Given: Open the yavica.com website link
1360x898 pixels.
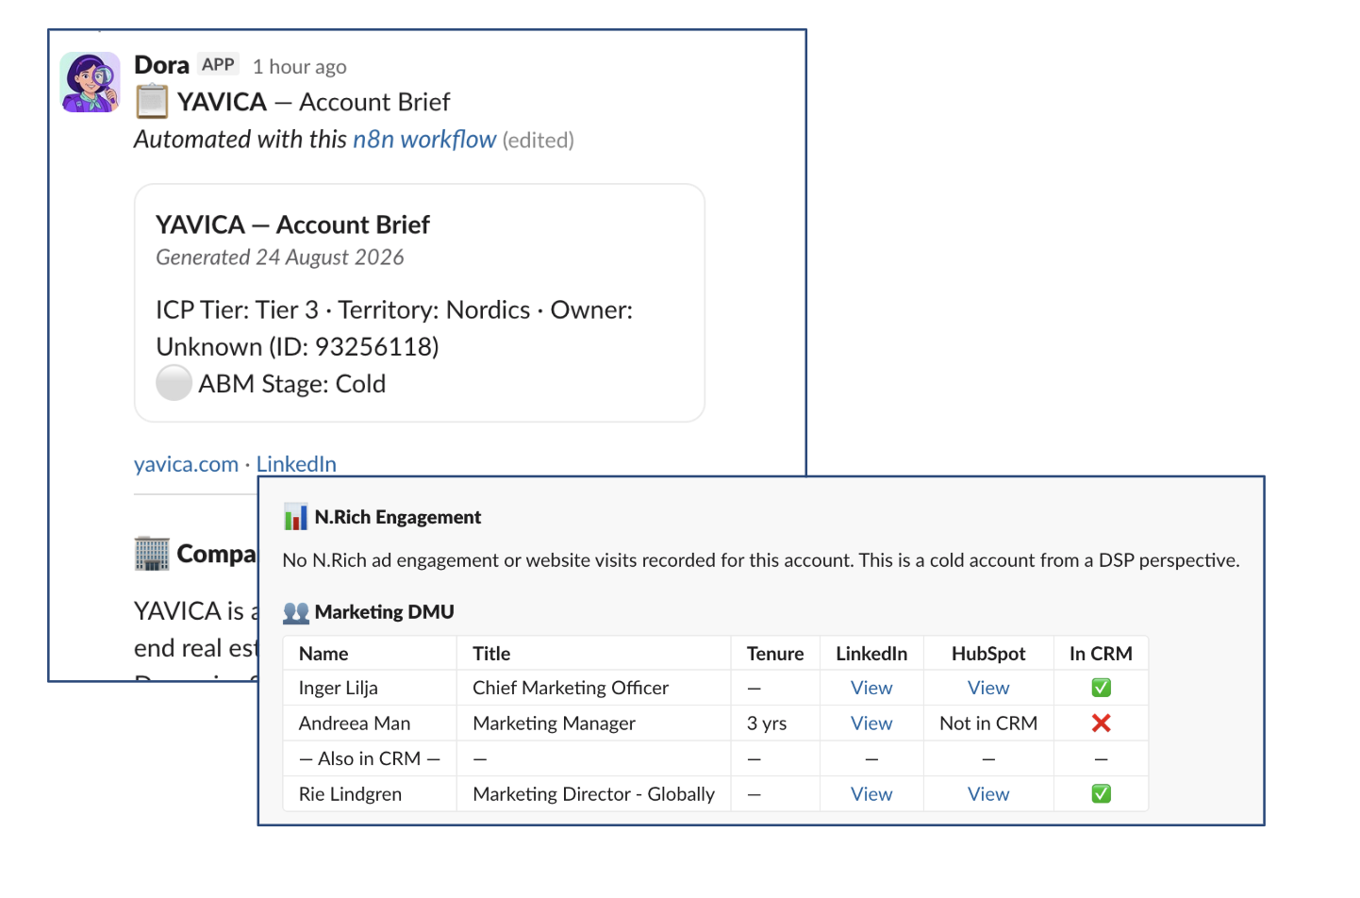Looking at the screenshot, I should (186, 464).
